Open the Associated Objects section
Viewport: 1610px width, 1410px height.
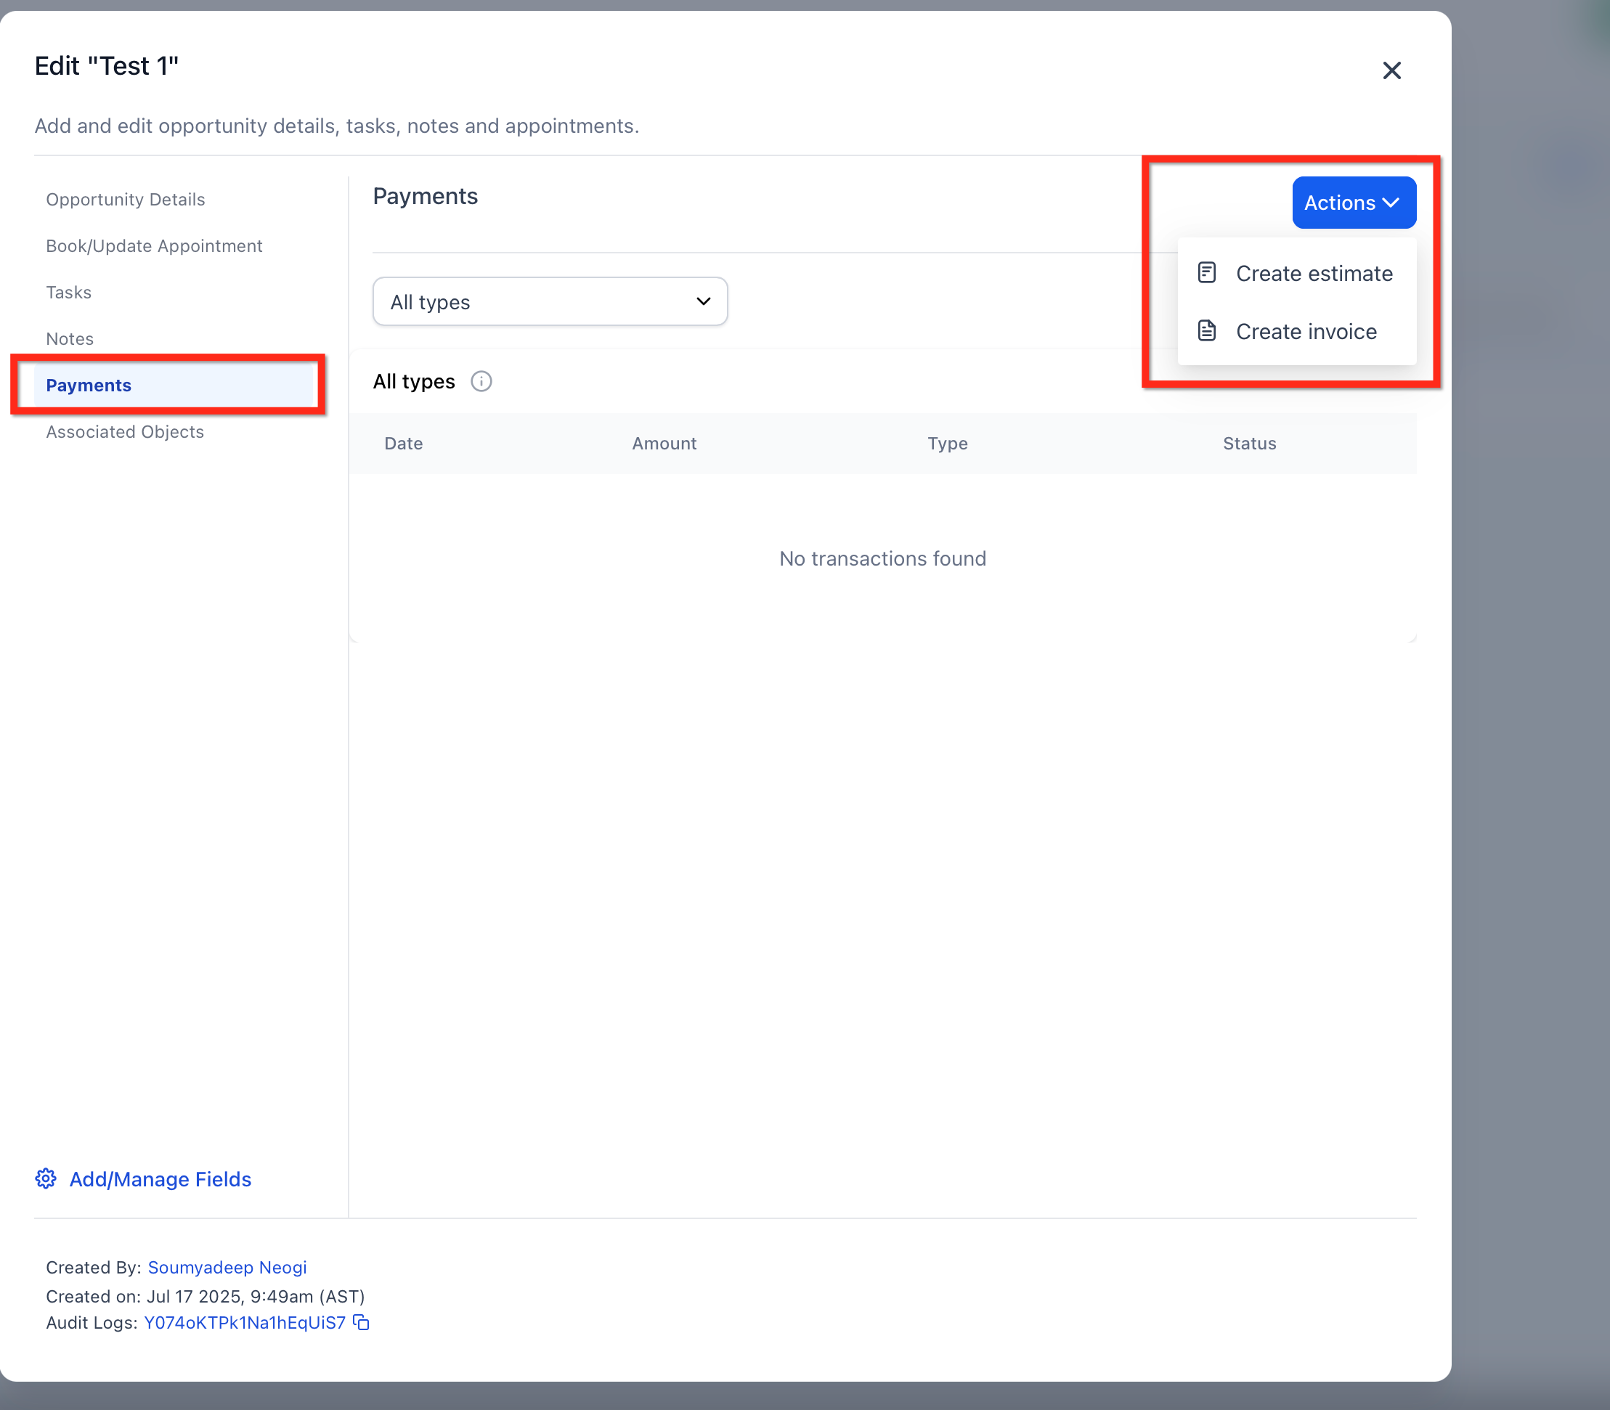pos(124,432)
